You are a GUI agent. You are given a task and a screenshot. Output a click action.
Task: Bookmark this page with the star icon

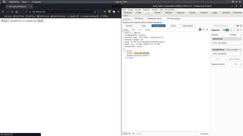point(95,12)
